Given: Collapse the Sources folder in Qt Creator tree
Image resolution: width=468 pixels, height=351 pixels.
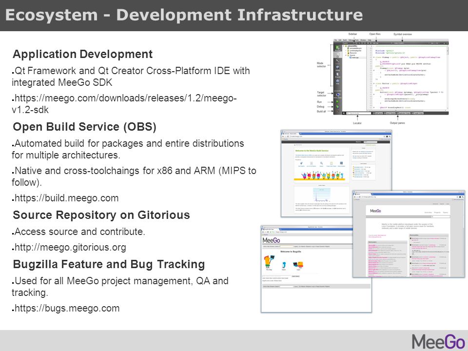Looking at the screenshot, I should tap(346, 55).
